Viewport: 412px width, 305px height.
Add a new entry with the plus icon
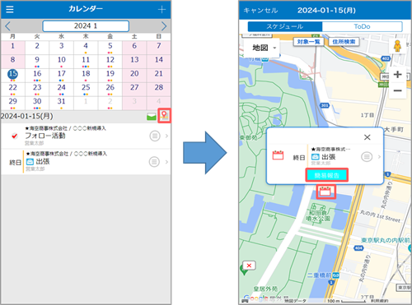162,10
